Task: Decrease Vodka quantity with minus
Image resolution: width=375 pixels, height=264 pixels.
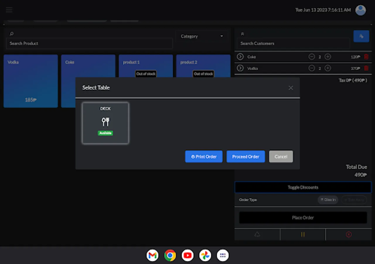Action: pyautogui.click(x=312, y=68)
